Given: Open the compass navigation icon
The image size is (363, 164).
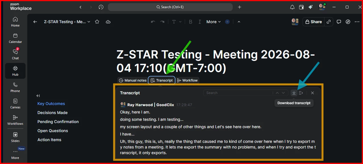Looking at the screenshot, I should point(348,22).
